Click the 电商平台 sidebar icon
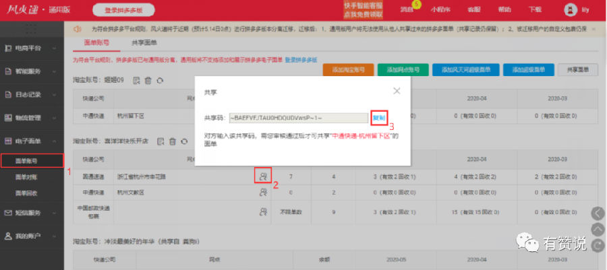 coord(8,48)
